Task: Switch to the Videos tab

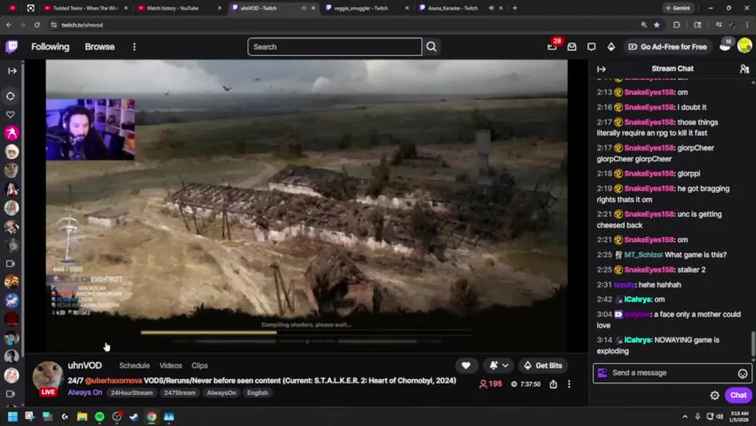Action: 170,366
